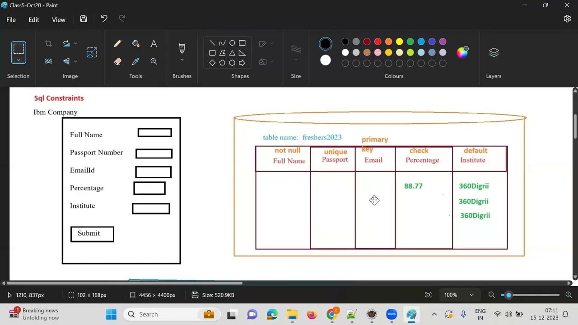Open File Explorer from taskbar

292,314
